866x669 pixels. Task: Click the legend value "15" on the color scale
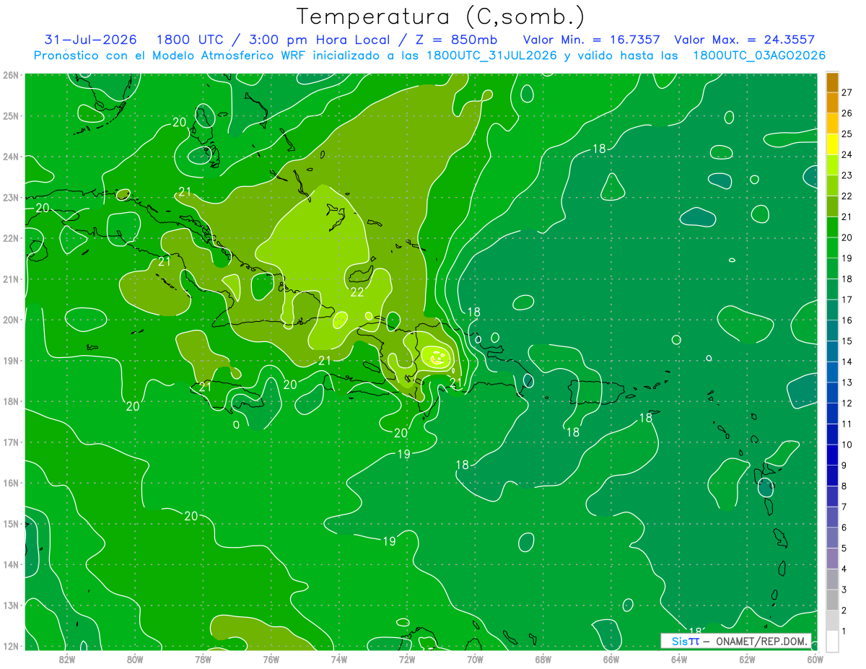click(x=847, y=341)
